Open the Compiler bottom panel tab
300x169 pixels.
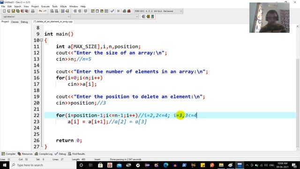pos(8,154)
